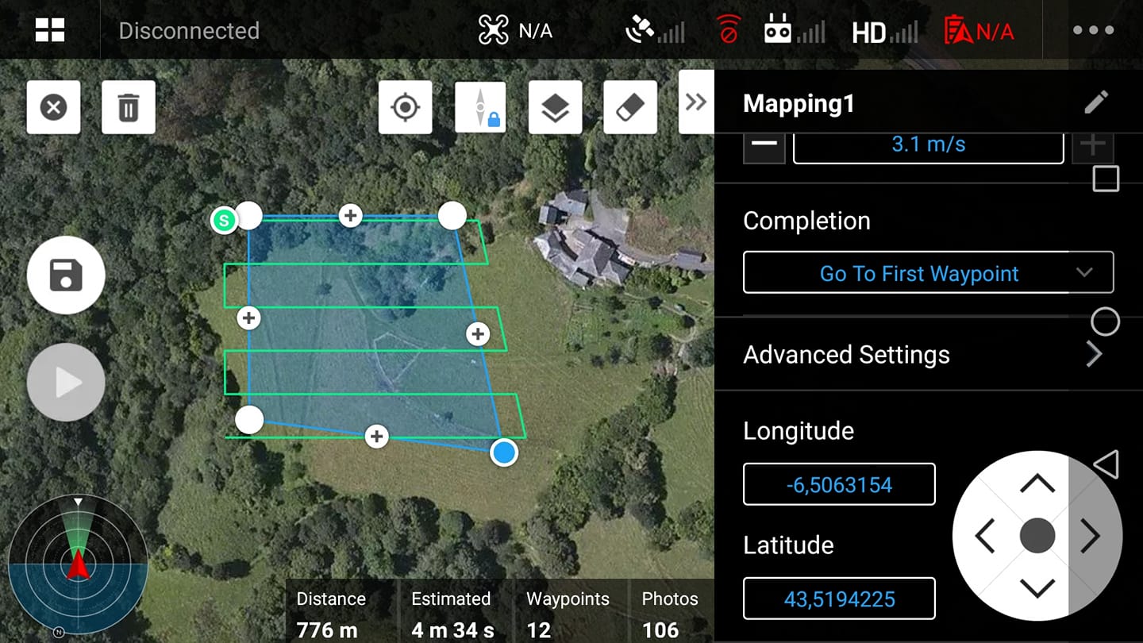Close the mission editor with the X button
Screen dimensions: 1143x643
(x=53, y=107)
